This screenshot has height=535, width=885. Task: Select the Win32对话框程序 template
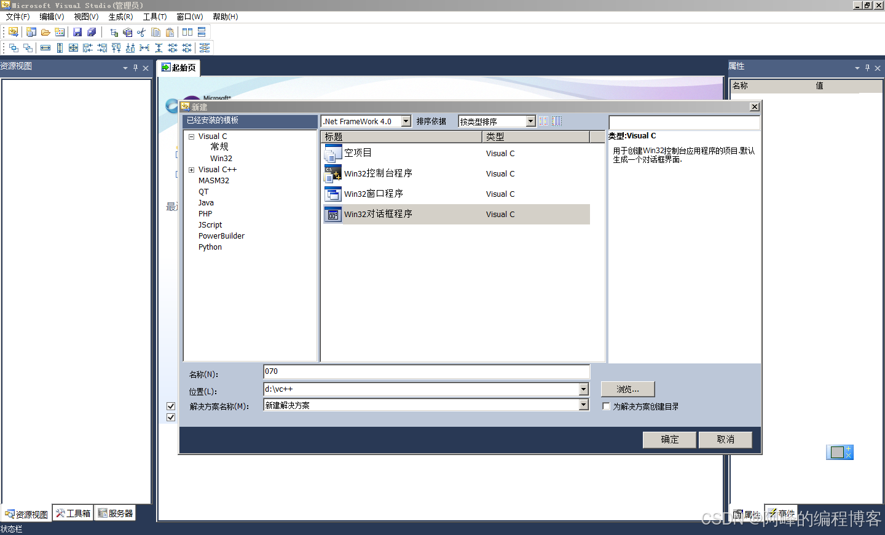pos(456,214)
